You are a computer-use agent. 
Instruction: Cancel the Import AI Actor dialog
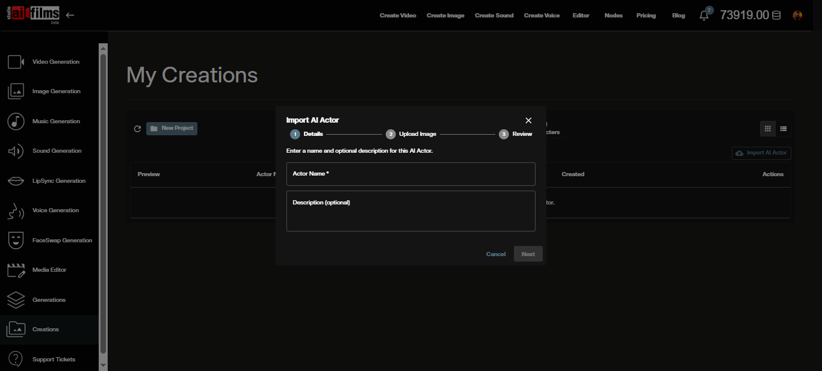pos(495,254)
